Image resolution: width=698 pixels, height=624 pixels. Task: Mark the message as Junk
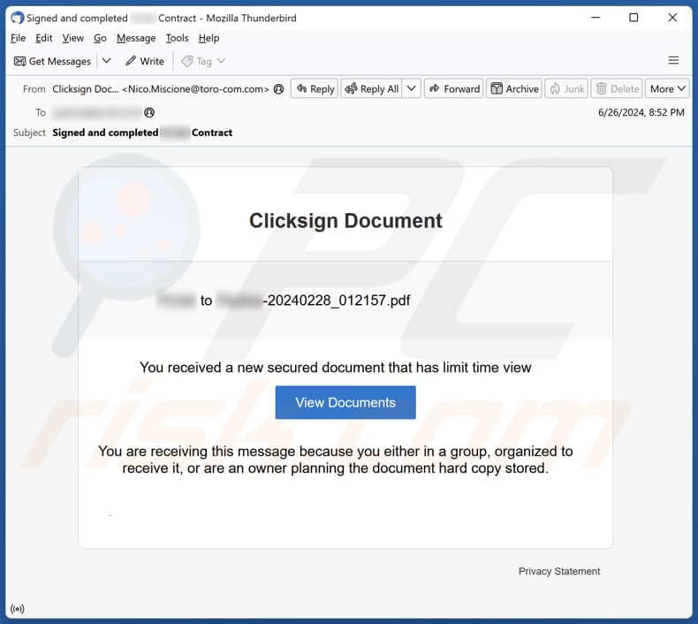(566, 88)
